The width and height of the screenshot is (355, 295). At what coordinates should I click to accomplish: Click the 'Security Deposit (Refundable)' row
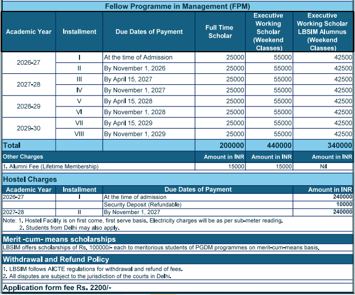pos(143,204)
